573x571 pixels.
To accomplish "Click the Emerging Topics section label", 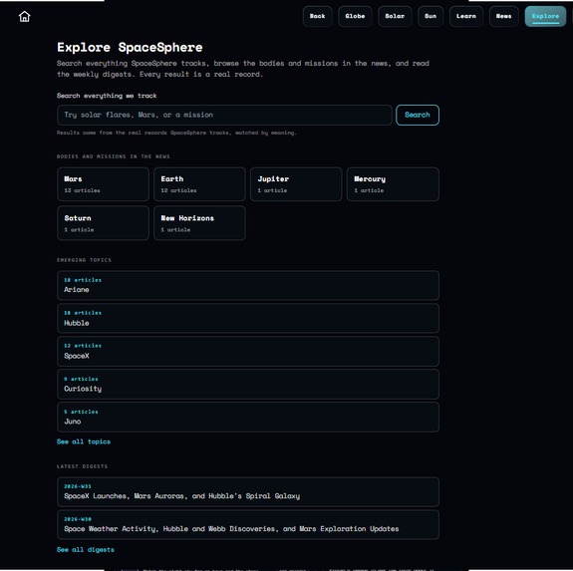I will pos(84,260).
